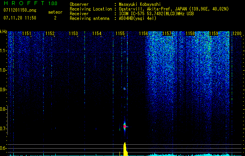This screenshot has width=245, height=156.
Task: Click time marker 1200
Action: pyautogui.click(x=237, y=33)
